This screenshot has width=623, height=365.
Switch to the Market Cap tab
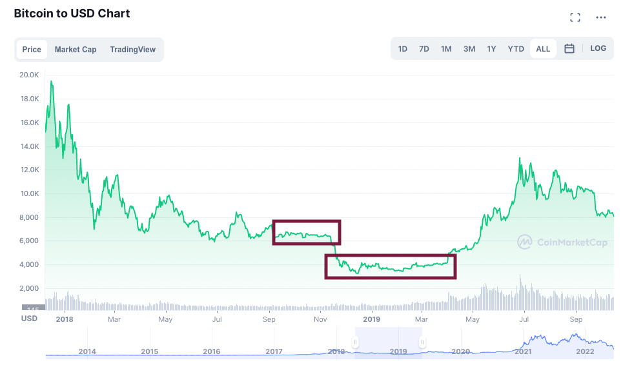tap(76, 50)
